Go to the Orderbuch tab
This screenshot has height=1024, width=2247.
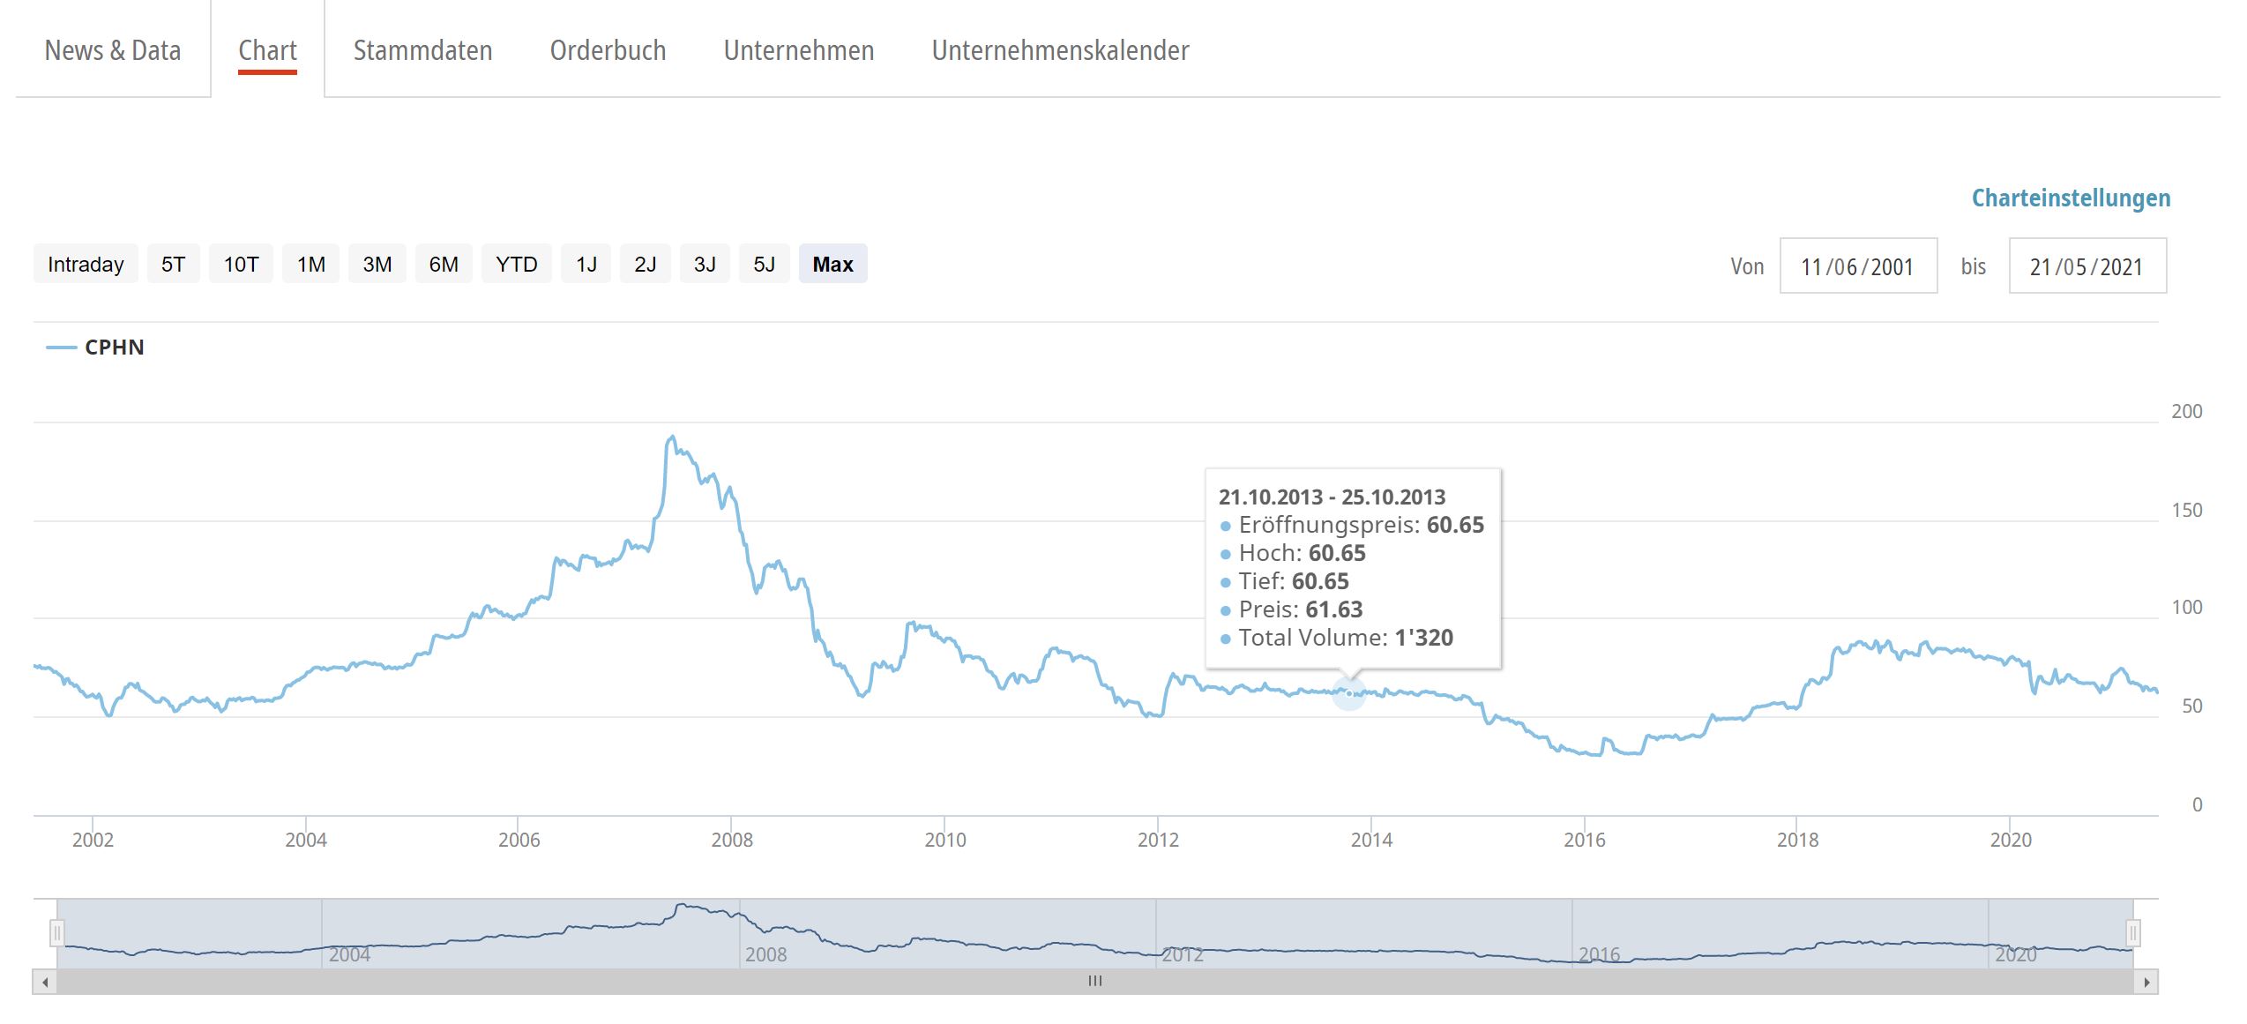coord(608,50)
